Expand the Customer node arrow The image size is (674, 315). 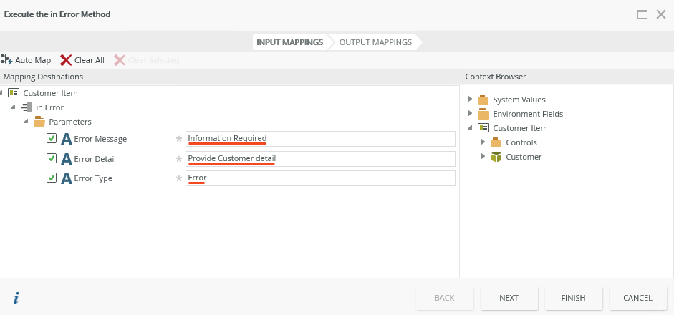click(x=483, y=156)
